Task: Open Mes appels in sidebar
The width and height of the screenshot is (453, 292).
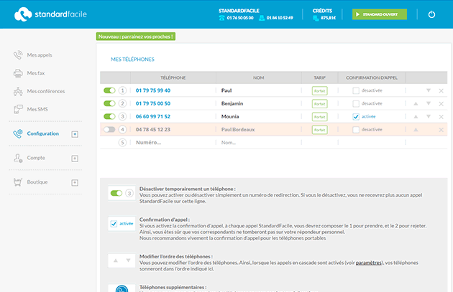Action: 39,55
